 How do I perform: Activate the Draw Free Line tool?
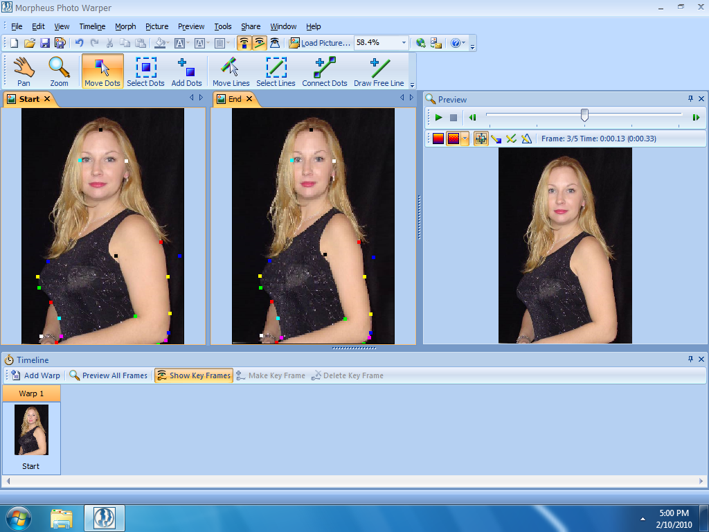(x=379, y=71)
